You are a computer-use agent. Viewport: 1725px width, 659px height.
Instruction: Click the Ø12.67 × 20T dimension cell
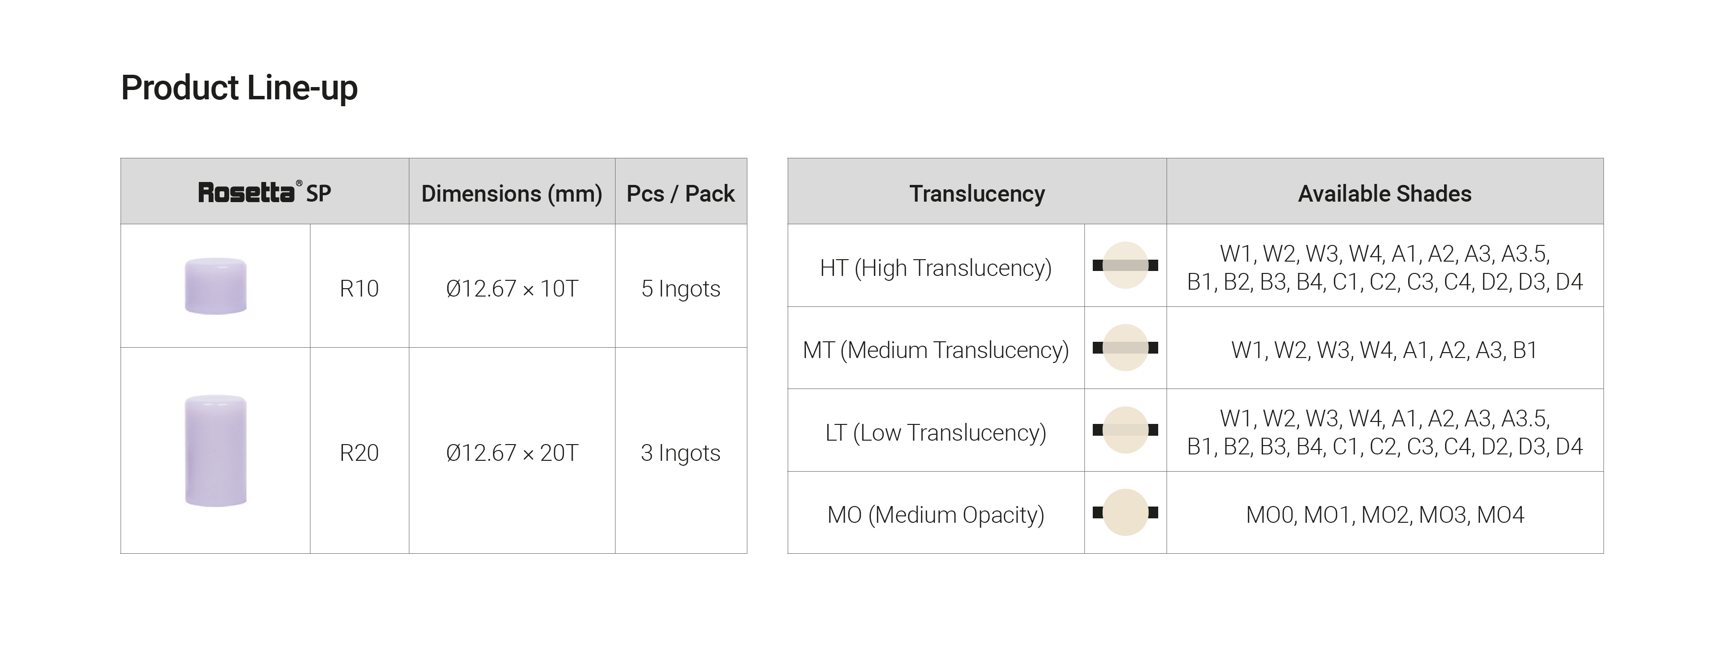click(512, 453)
